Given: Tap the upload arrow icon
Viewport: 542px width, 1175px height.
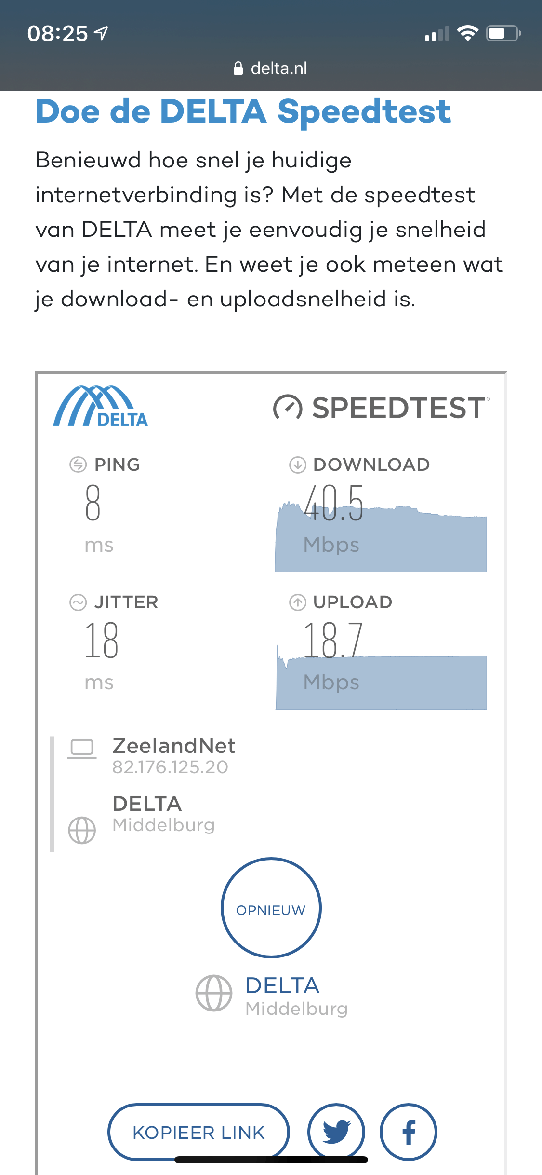Looking at the screenshot, I should click(297, 602).
